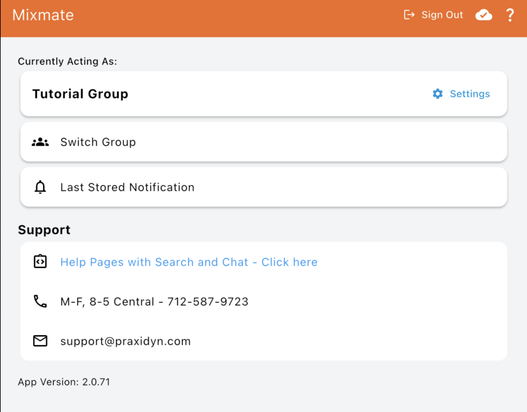Click the support phone number 712-587-9723

[x=207, y=301]
